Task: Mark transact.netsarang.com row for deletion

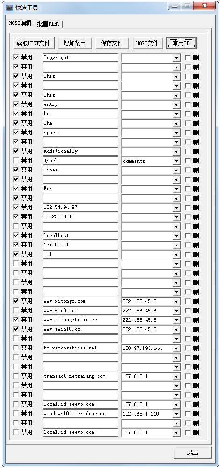Action: (188, 376)
